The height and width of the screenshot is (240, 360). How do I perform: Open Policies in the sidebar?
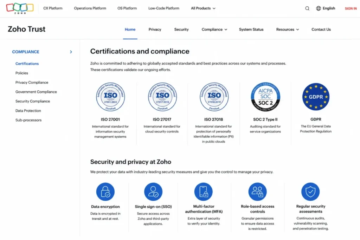click(x=21, y=73)
